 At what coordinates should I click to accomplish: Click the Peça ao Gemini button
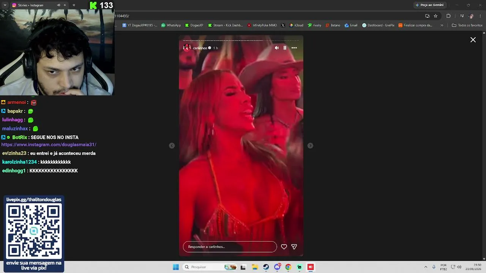[x=429, y=5]
